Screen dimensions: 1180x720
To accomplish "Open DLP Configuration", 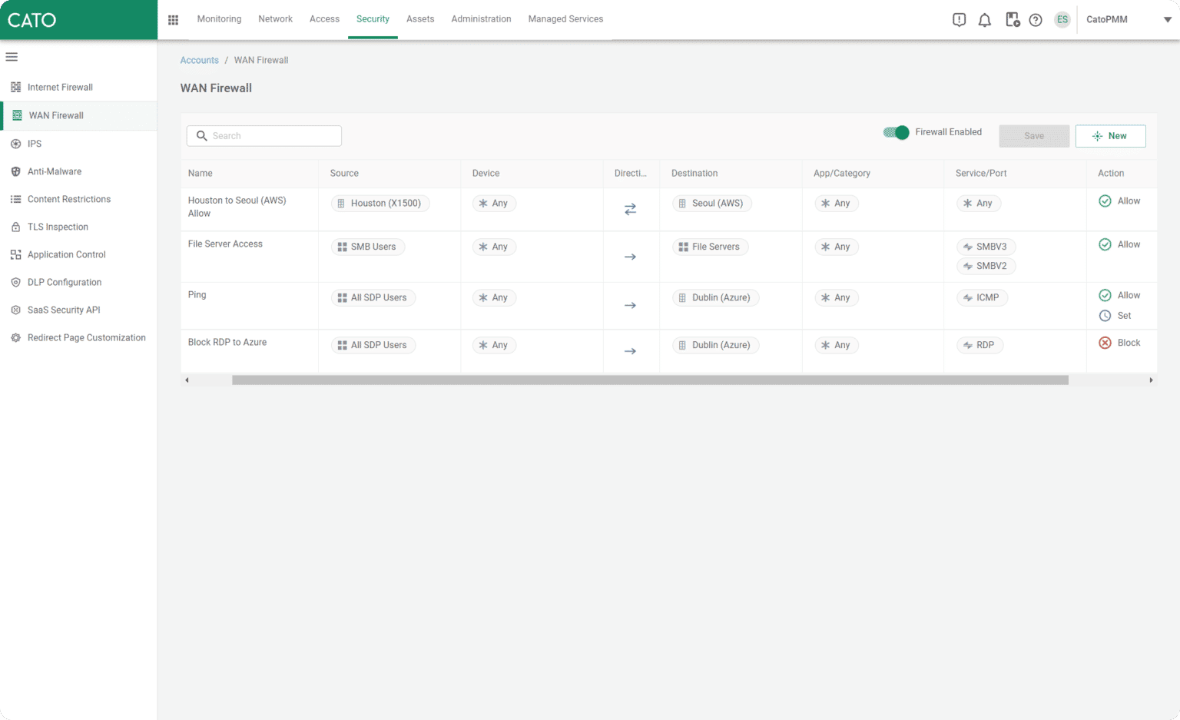I will (65, 282).
